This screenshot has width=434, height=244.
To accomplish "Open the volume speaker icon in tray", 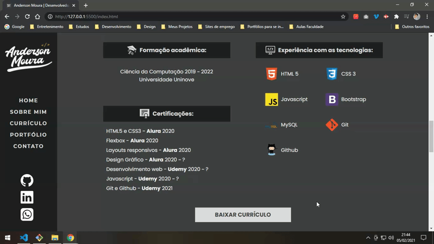I will tap(391, 238).
